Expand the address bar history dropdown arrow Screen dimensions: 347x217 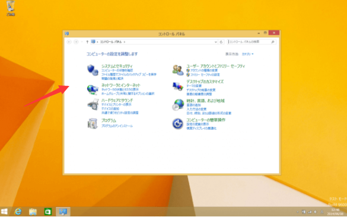pyautogui.click(x=215, y=42)
